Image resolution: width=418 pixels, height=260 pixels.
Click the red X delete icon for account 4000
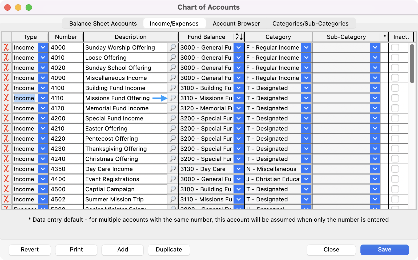pos(6,47)
